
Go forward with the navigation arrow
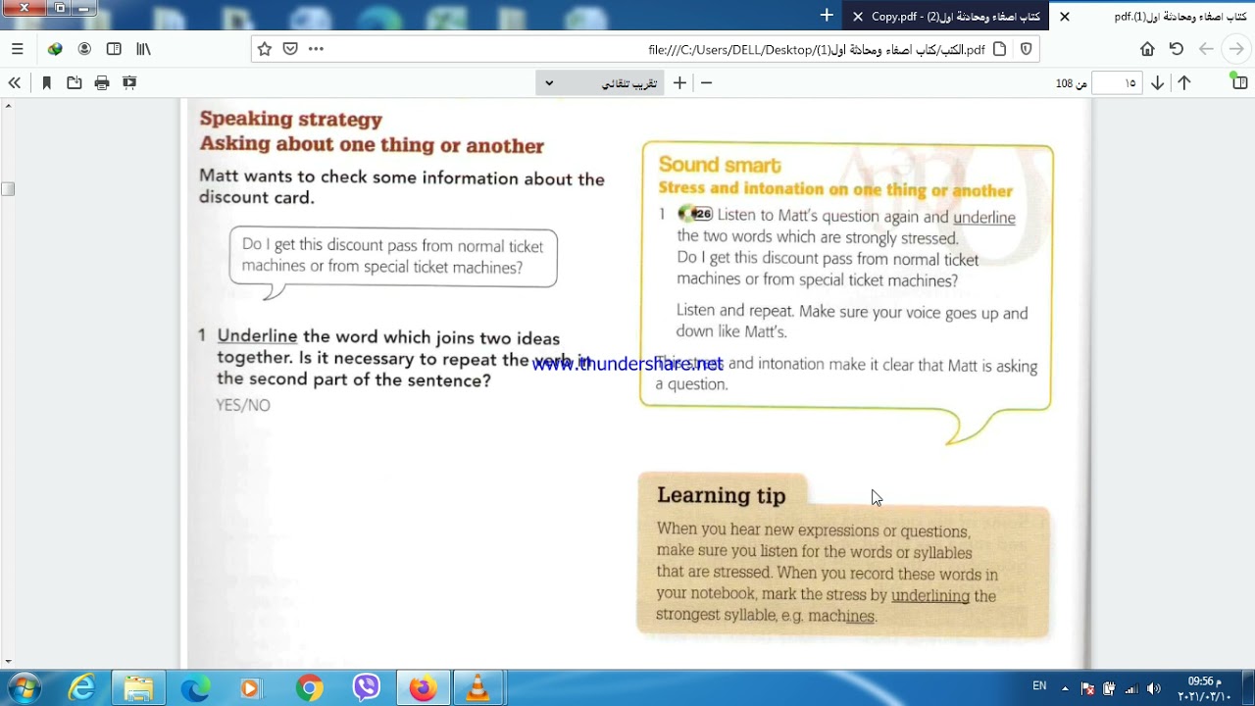1206,49
